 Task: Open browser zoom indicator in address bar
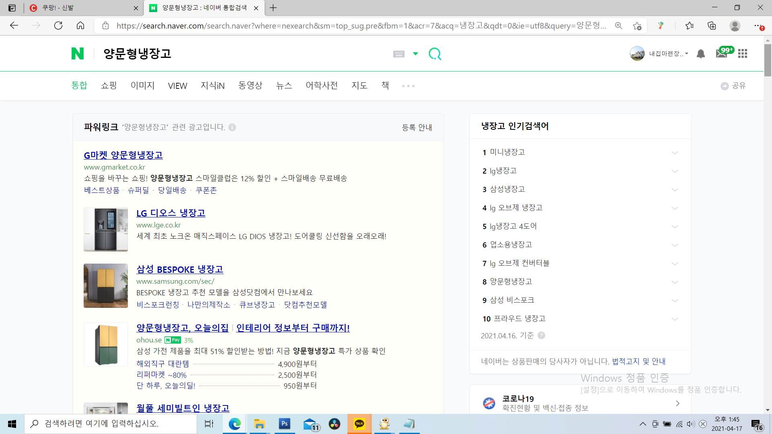[x=618, y=26]
